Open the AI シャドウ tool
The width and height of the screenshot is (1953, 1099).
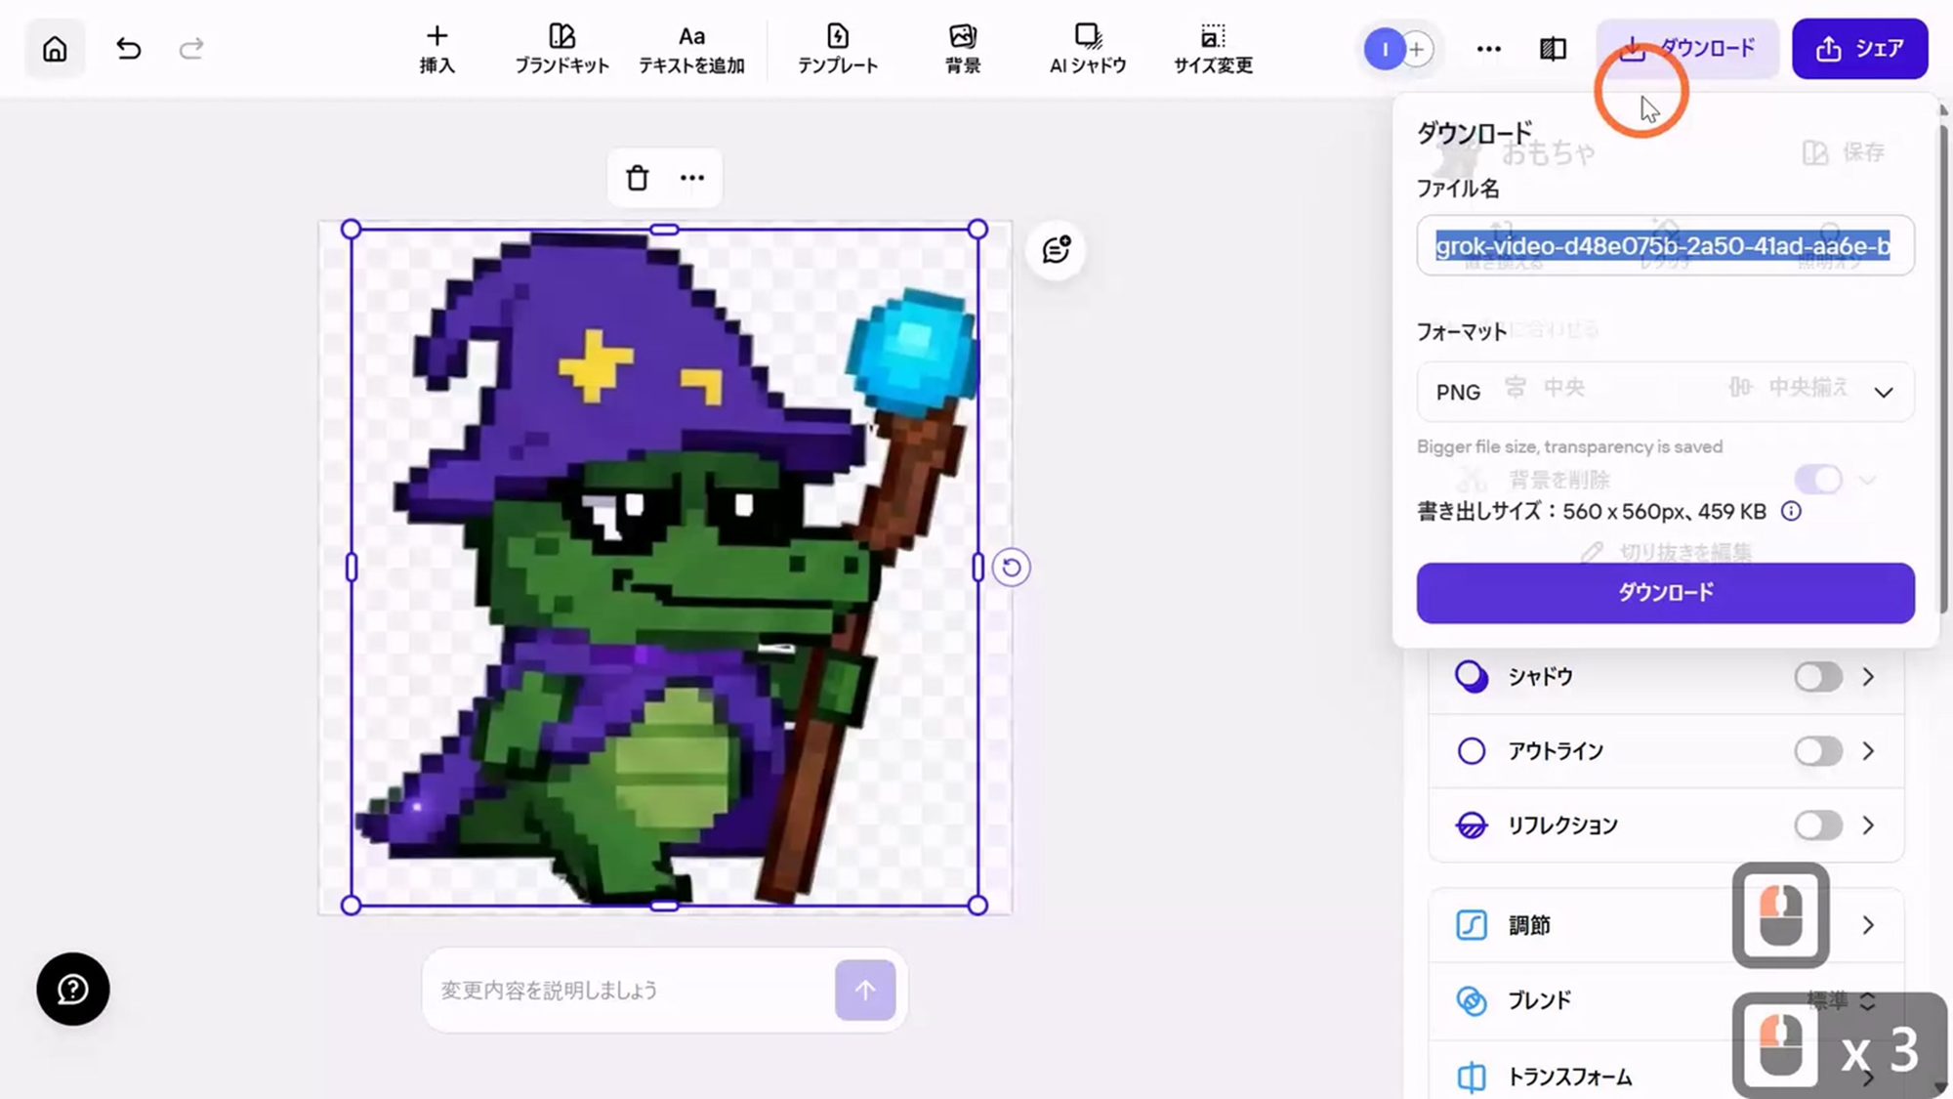pyautogui.click(x=1087, y=49)
